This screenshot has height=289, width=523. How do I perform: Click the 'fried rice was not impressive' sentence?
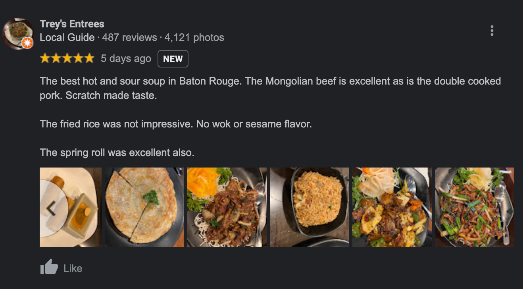[x=176, y=124]
